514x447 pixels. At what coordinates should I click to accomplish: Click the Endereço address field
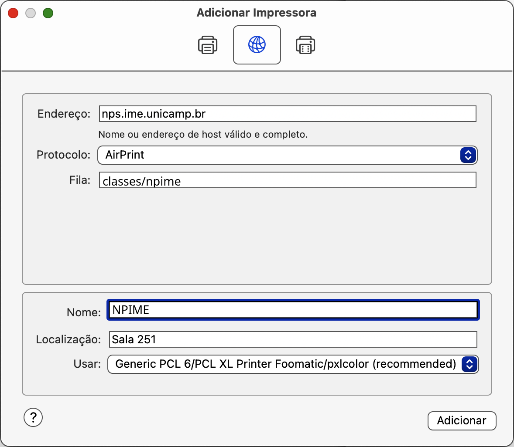[x=288, y=114]
